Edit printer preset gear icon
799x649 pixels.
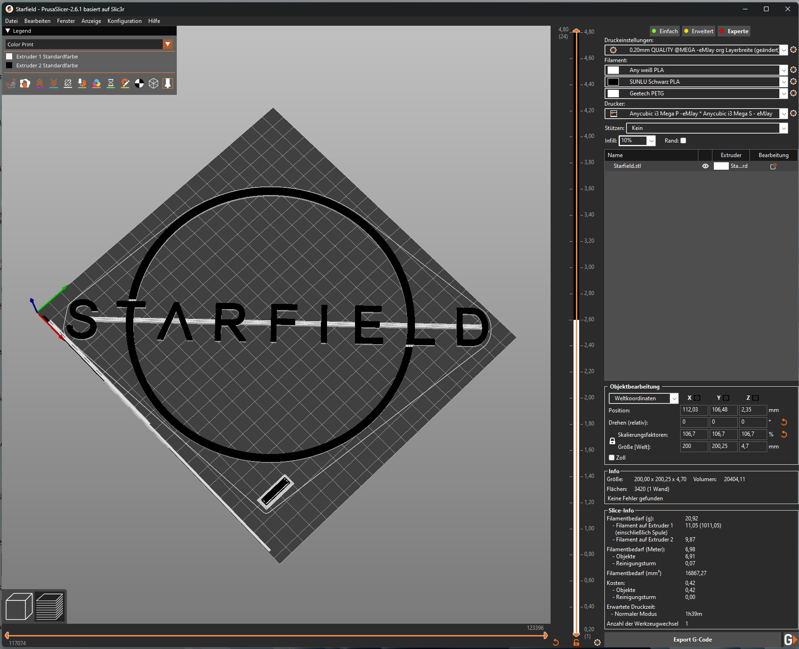pyautogui.click(x=793, y=113)
